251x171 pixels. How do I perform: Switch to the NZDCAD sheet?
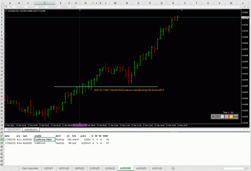64,168
